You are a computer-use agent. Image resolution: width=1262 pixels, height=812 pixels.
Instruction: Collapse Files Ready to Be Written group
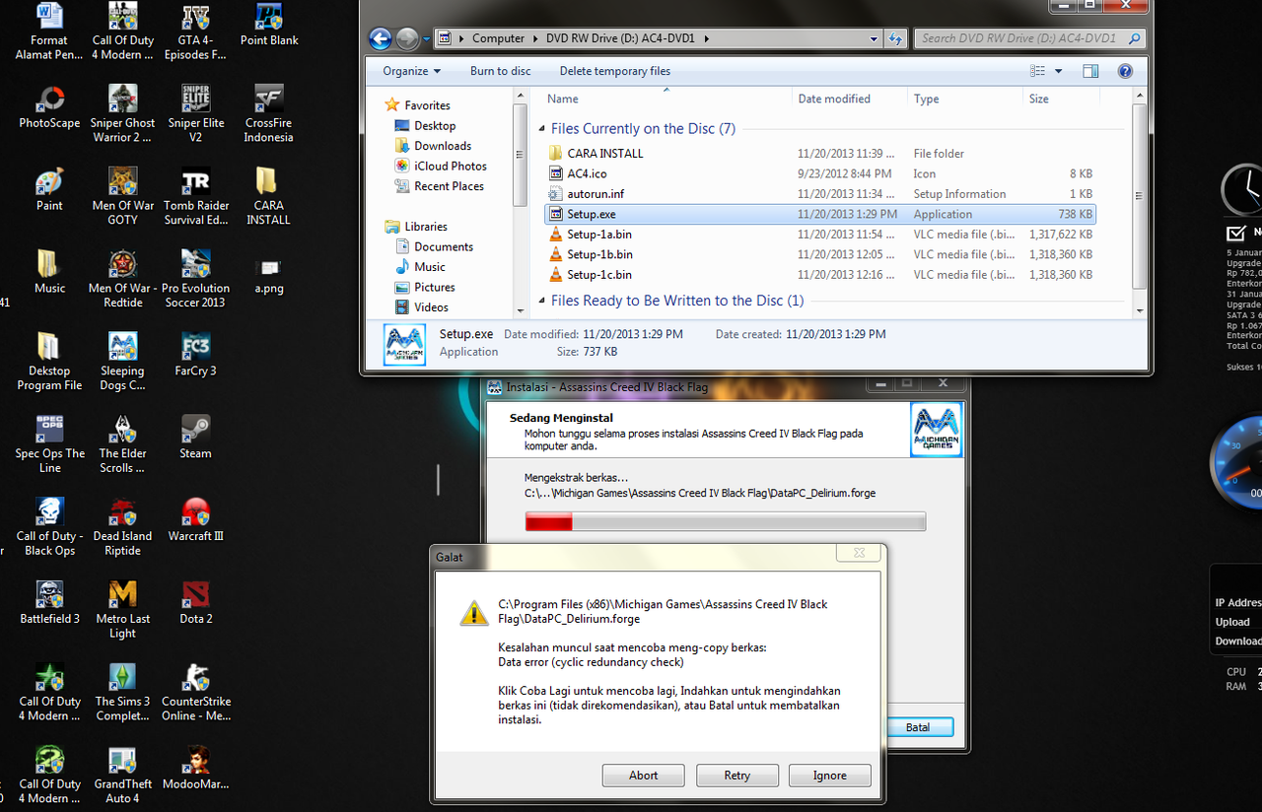[541, 301]
